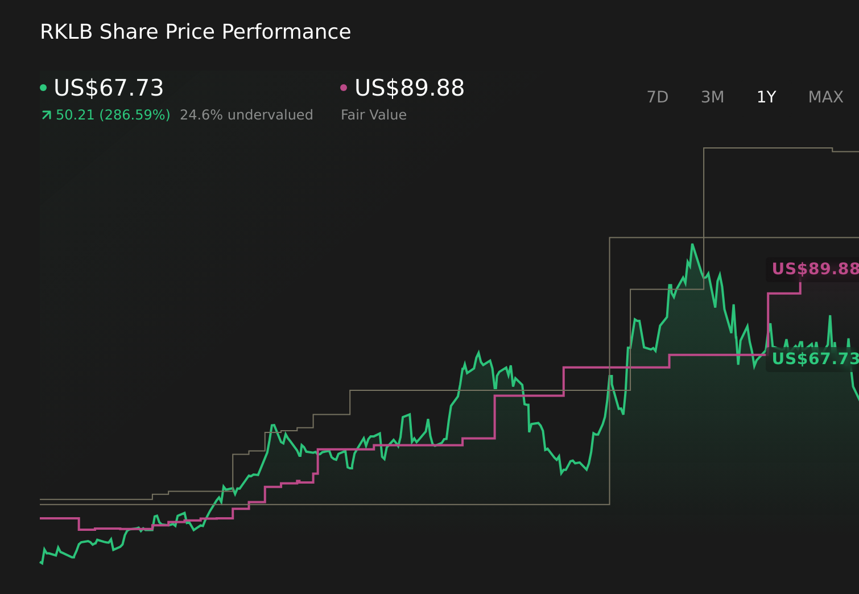The width and height of the screenshot is (859, 594).
Task: Click the green price performance line
Action: [x=478, y=353]
